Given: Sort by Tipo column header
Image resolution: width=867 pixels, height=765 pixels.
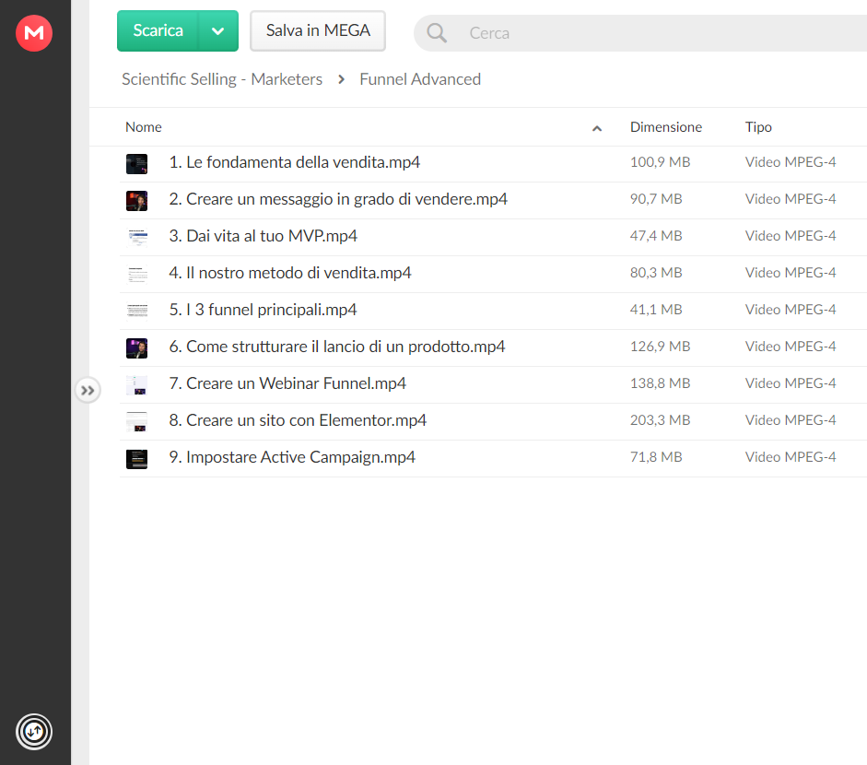Looking at the screenshot, I should 758,127.
